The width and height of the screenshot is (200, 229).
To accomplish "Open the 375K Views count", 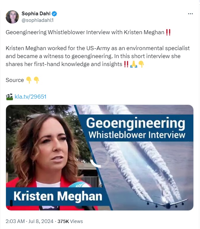I will click(x=70, y=221).
